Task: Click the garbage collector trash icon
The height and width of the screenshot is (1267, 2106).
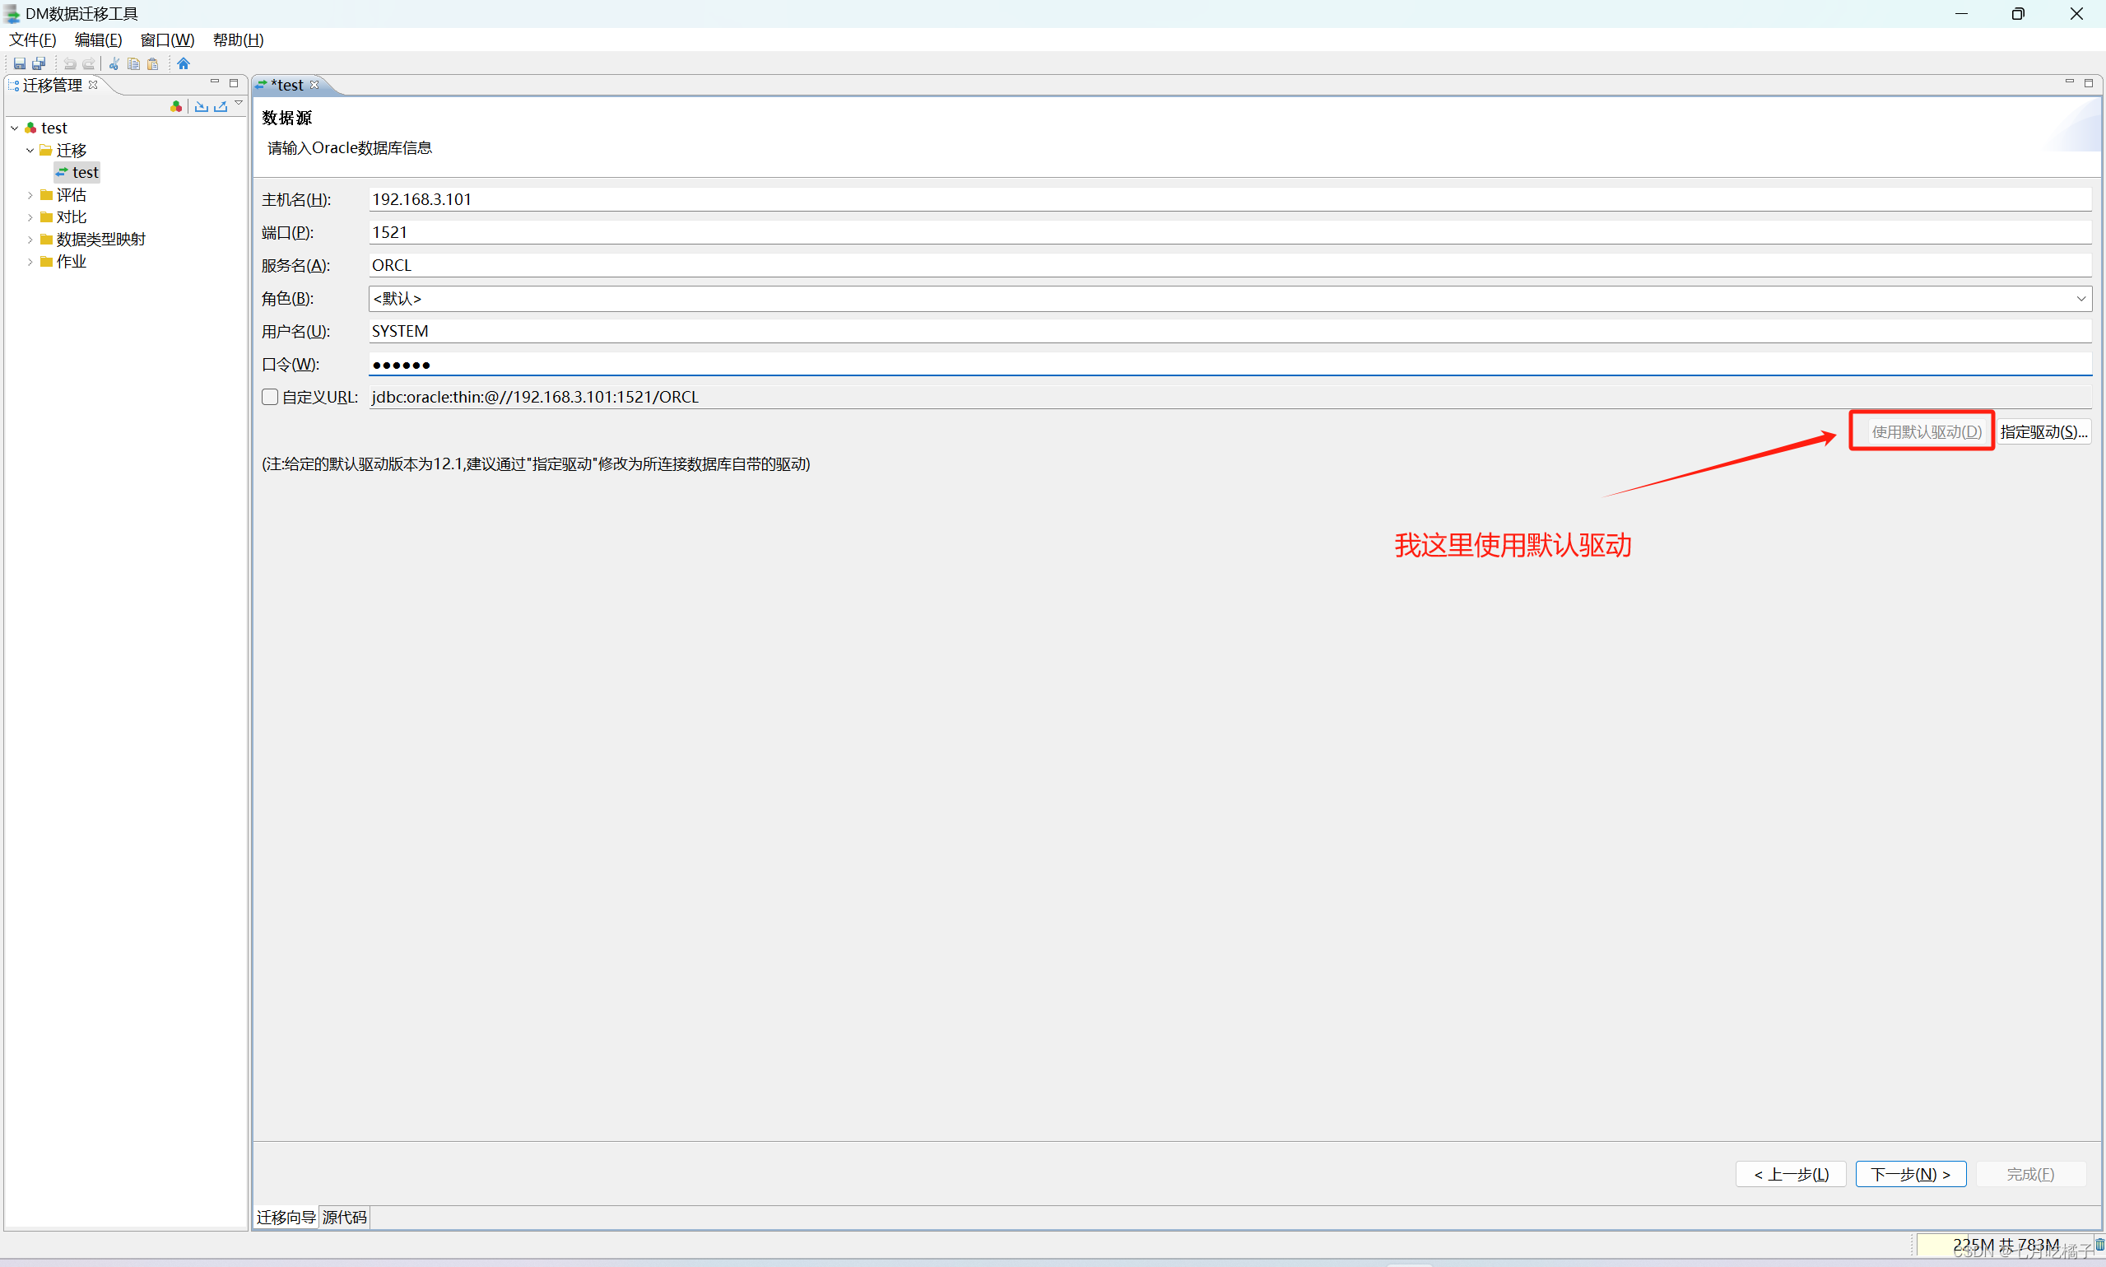Action: tap(2099, 1245)
